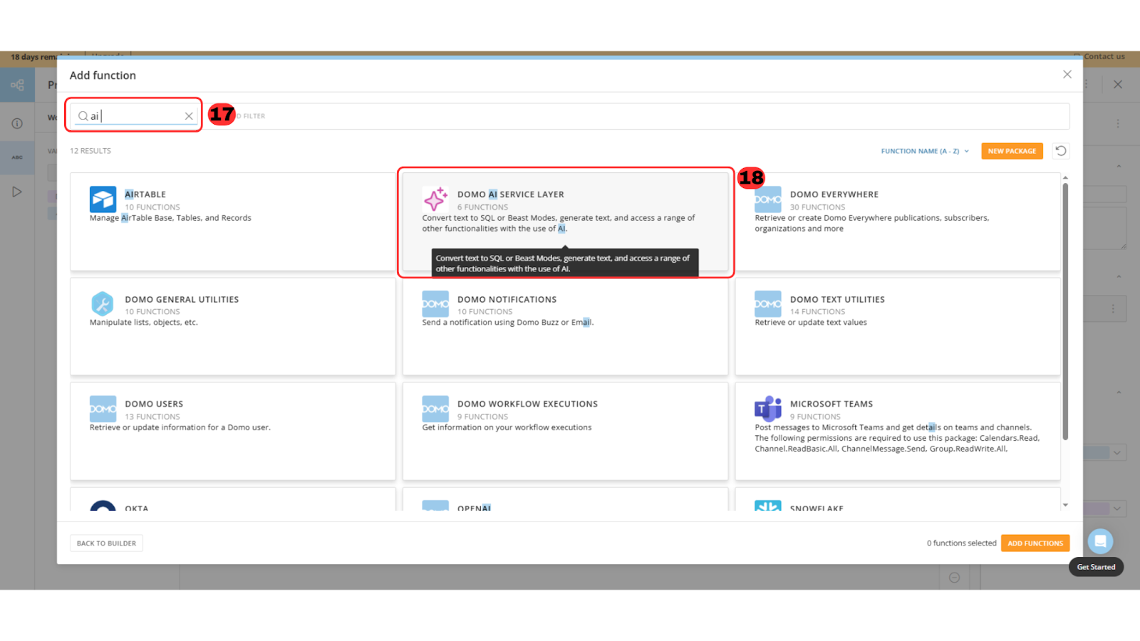Clear the search text with the X

[189, 116]
